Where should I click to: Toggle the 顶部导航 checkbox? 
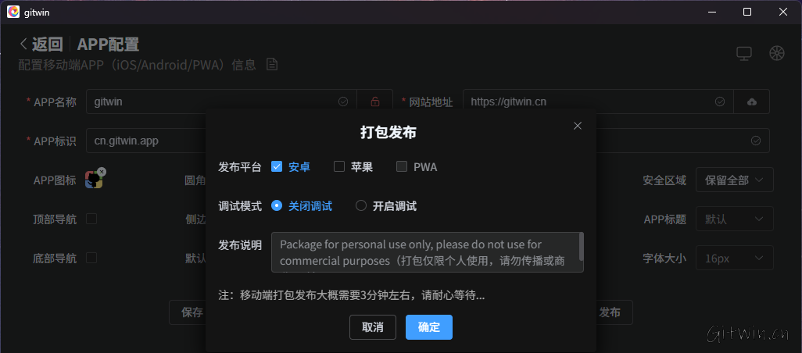91,219
